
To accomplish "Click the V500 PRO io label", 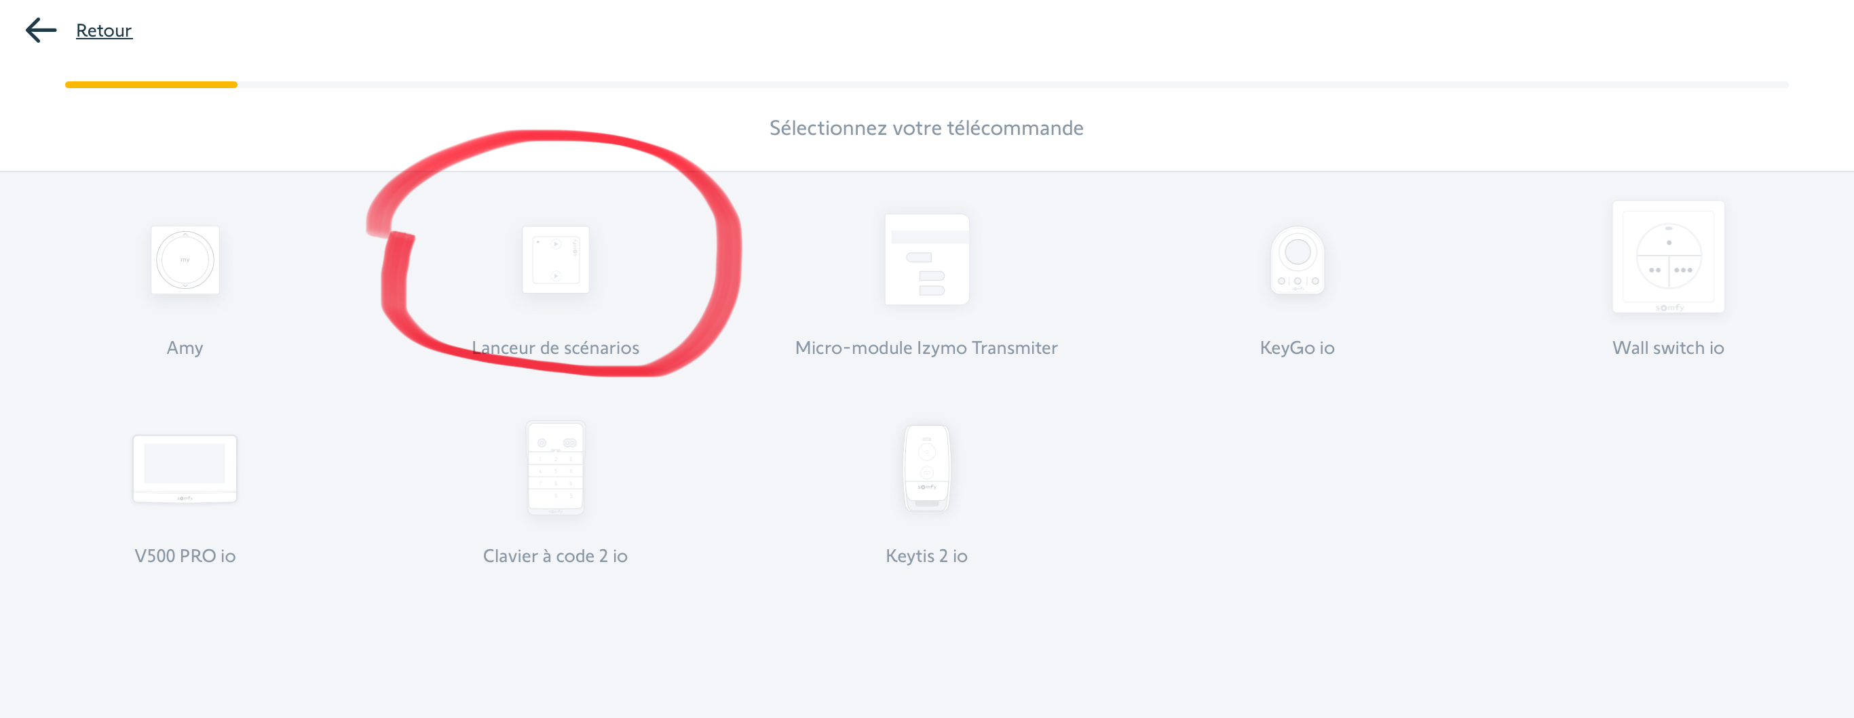I will coord(185,555).
